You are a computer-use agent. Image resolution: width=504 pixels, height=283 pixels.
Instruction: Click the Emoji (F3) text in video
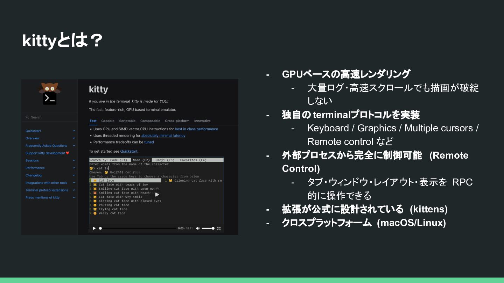165,160
